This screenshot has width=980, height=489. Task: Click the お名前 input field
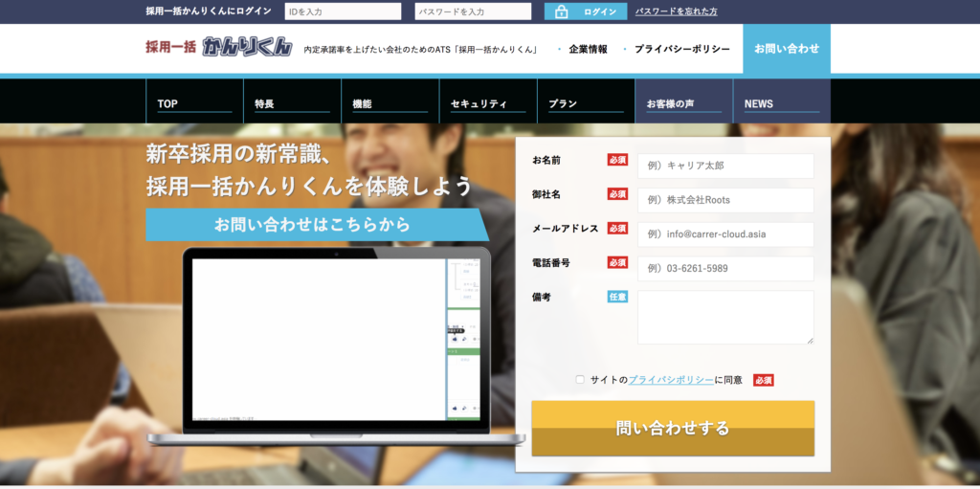pos(725,166)
